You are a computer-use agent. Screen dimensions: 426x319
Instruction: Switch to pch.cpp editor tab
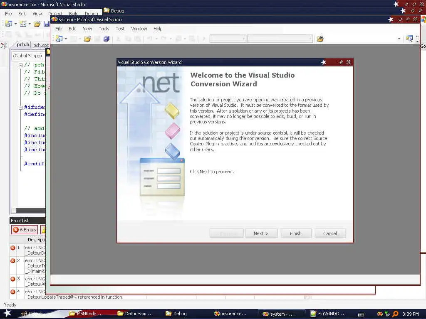click(41, 45)
